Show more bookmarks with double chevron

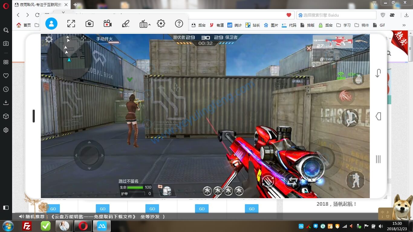coord(404,25)
